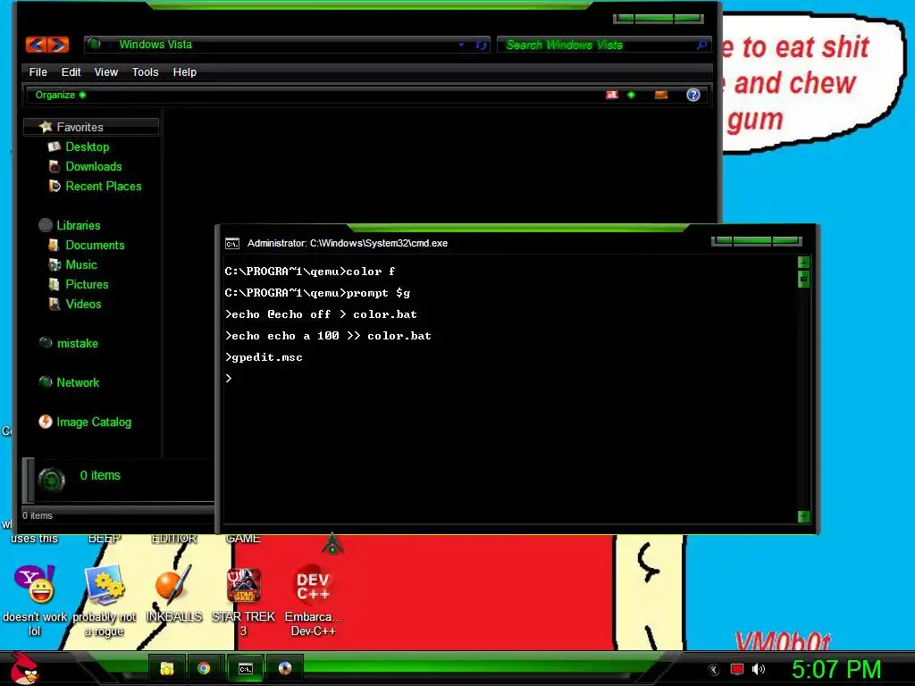915x686 pixels.
Task: Open the File menu
Action: [x=38, y=71]
